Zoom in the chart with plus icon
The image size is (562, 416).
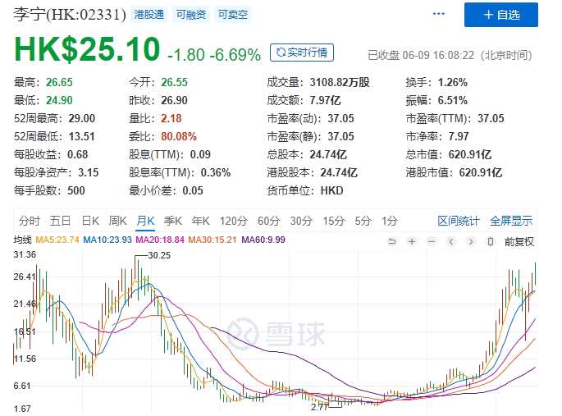click(412, 242)
